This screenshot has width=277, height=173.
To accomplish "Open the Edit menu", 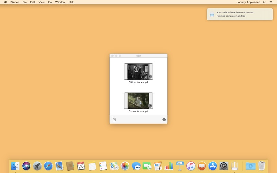I will point(33,2).
